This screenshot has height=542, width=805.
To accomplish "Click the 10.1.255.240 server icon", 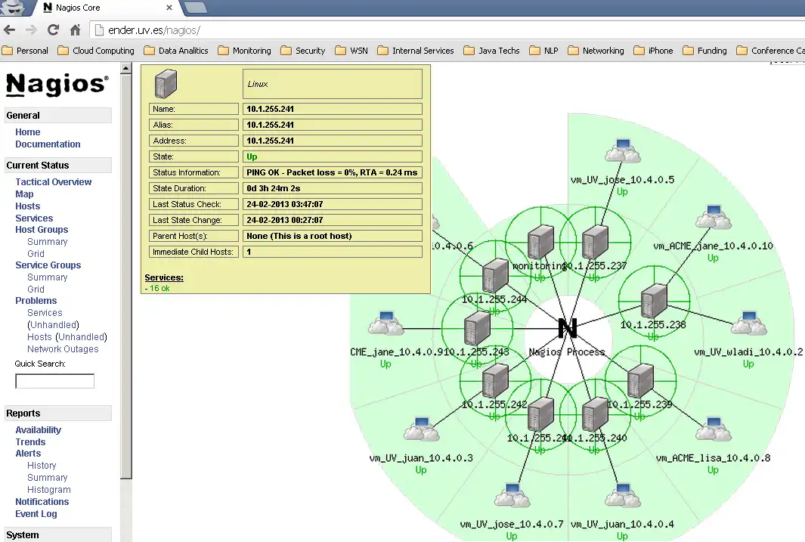I will (x=595, y=413).
